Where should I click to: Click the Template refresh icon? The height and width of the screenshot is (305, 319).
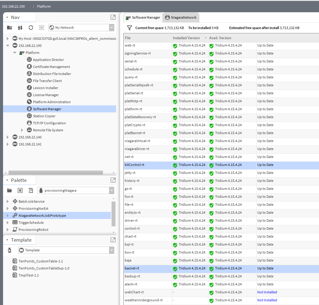9,250
